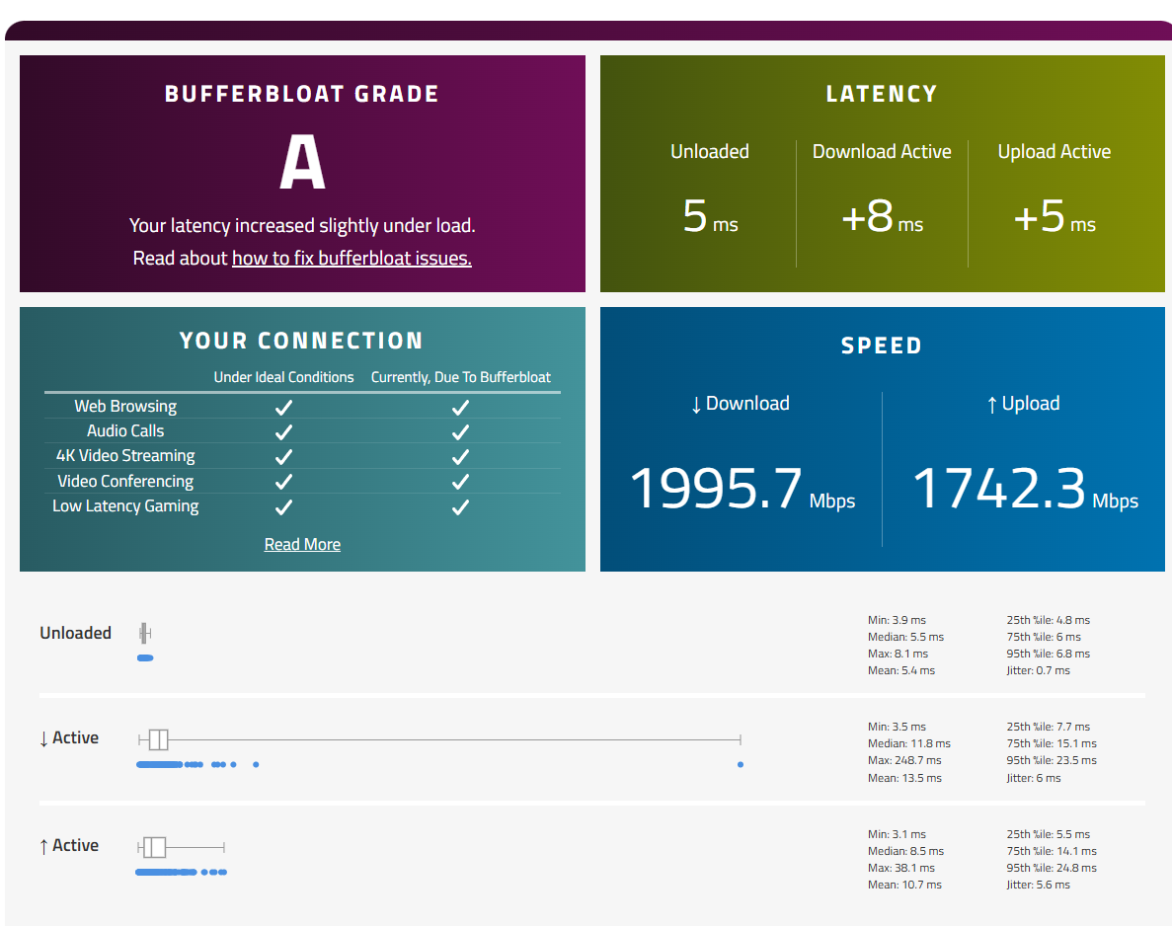Click the Web Browsing ideal conditions checkmark

[x=283, y=408]
